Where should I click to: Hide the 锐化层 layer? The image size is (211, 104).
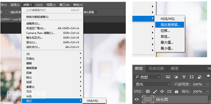pyautogui.click(x=137, y=99)
